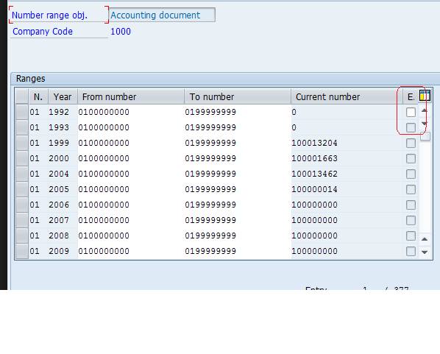440x354 pixels.
Task: Tick the external checkbox for year 1993
Action: pyautogui.click(x=411, y=127)
